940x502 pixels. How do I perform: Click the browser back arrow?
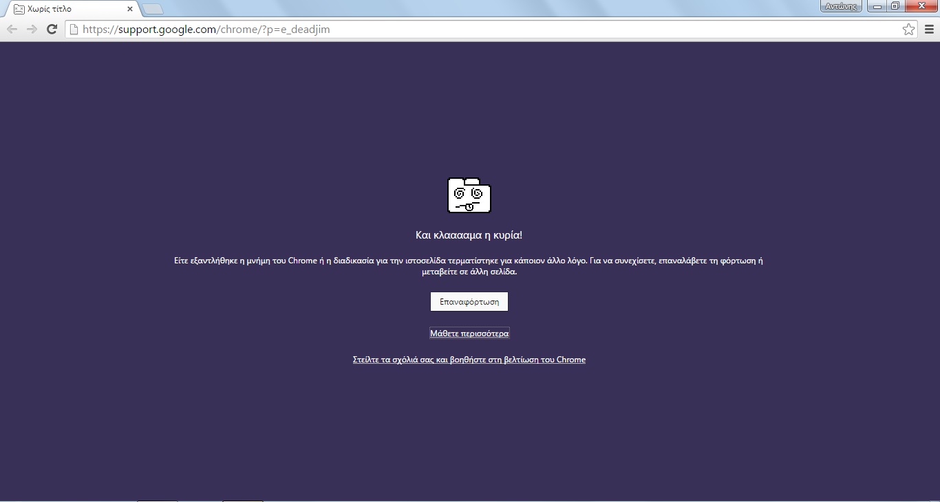(x=12, y=29)
